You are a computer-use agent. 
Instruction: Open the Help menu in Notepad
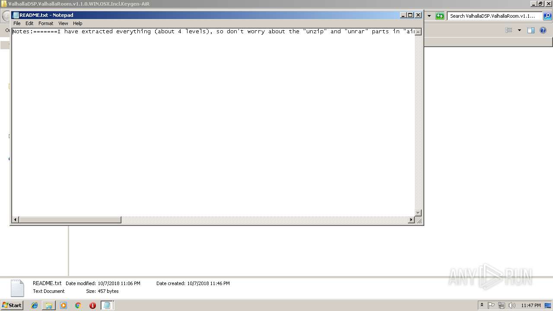(78, 23)
